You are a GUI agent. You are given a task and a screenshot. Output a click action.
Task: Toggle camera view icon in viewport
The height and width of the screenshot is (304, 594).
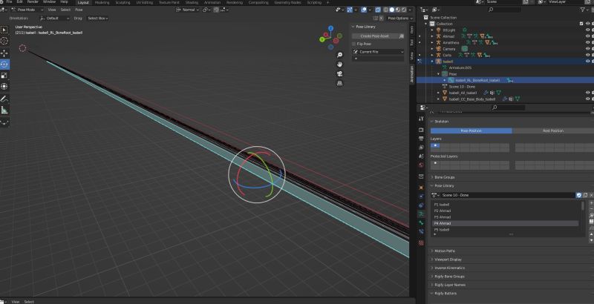tap(339, 73)
